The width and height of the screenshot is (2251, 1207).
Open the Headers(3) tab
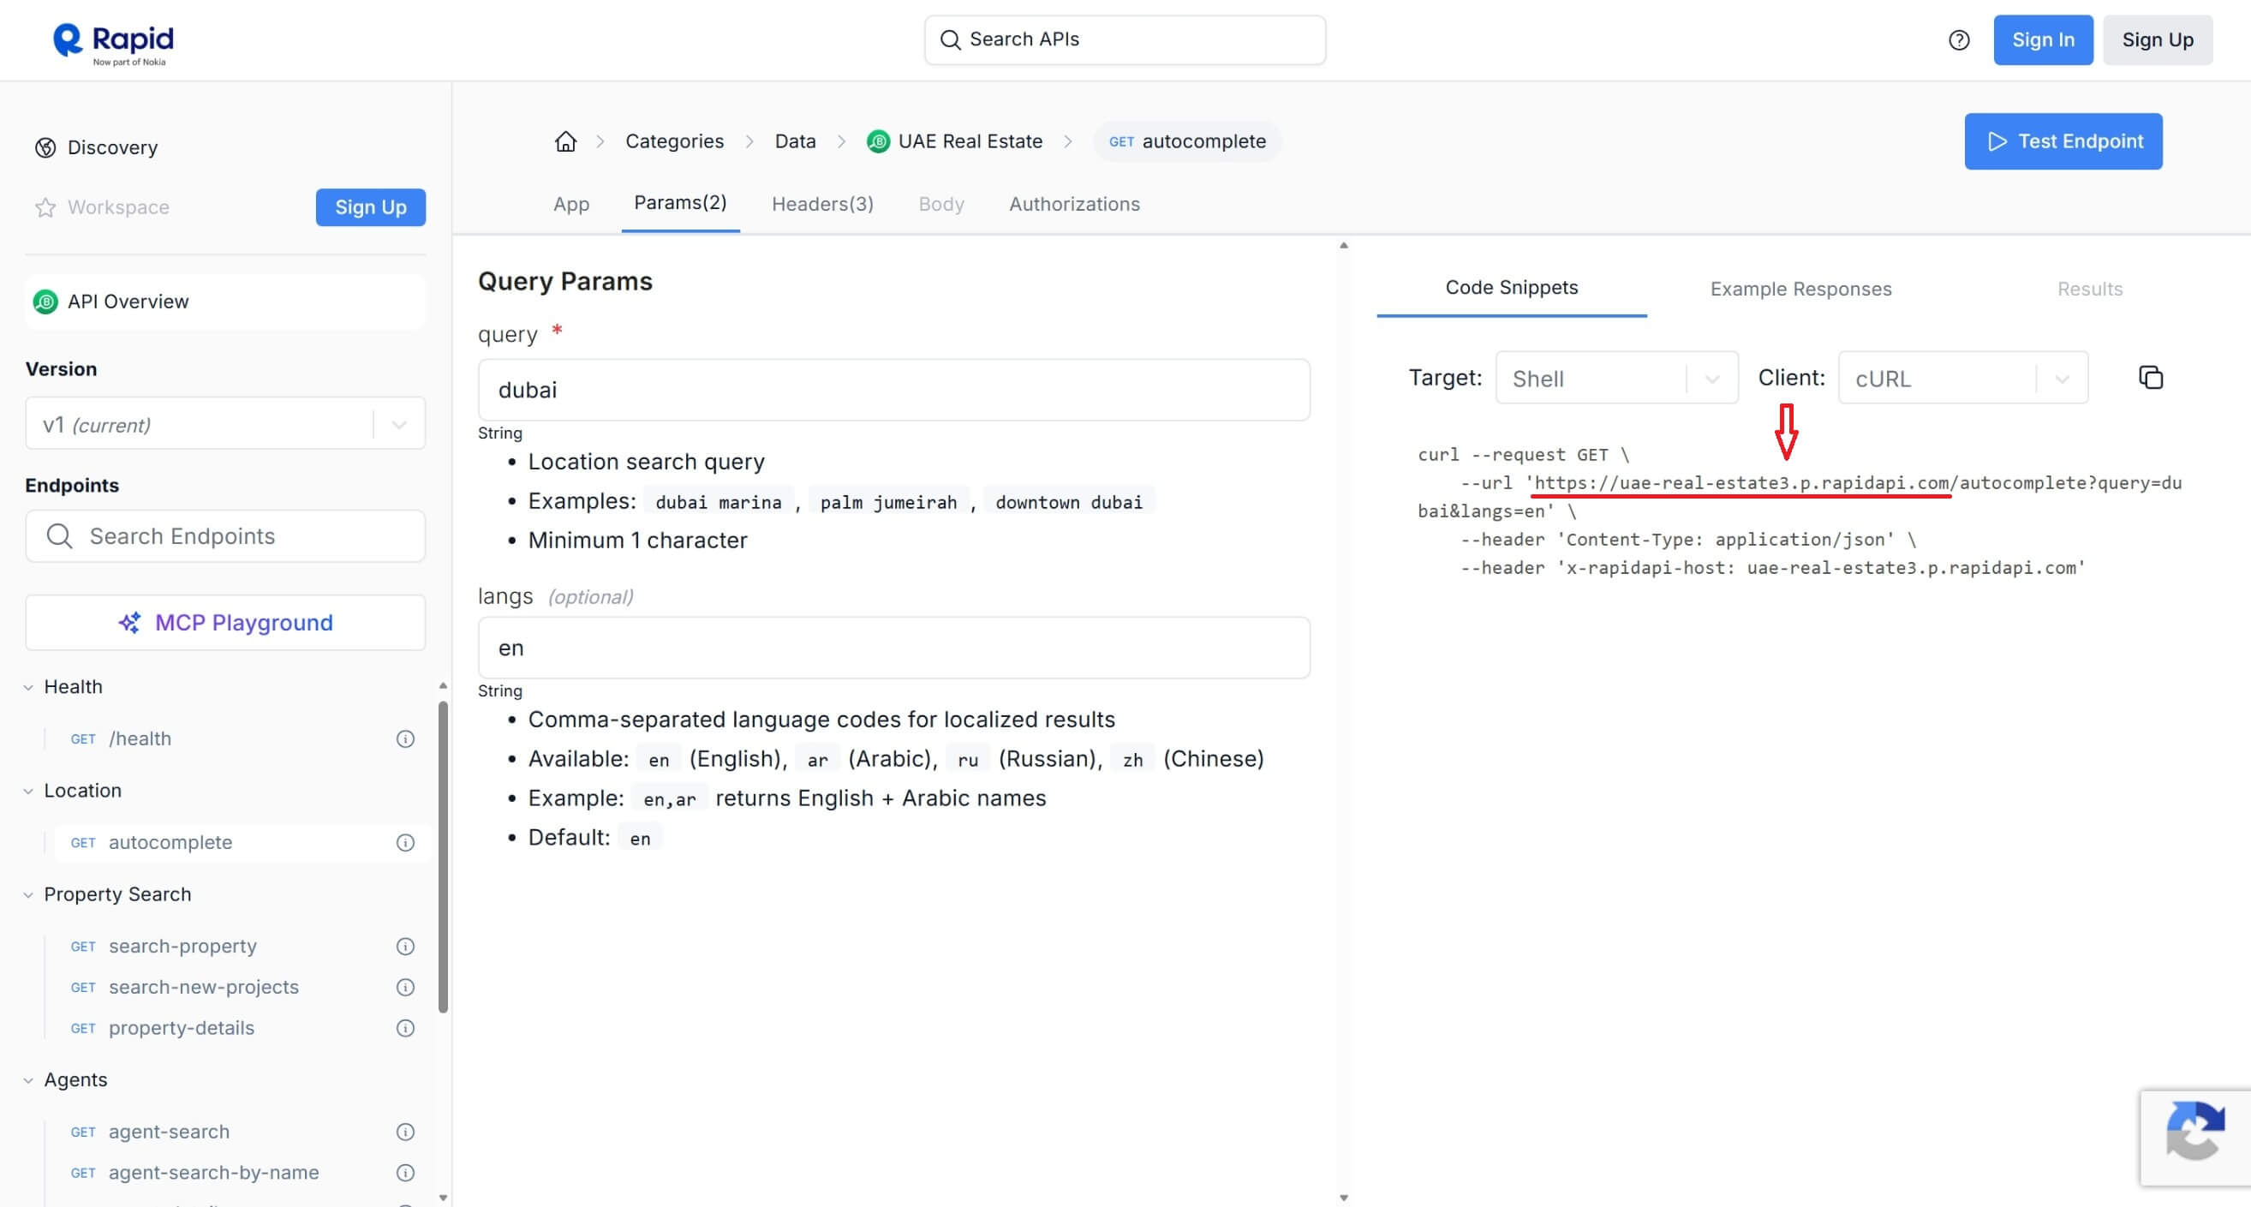click(x=822, y=205)
